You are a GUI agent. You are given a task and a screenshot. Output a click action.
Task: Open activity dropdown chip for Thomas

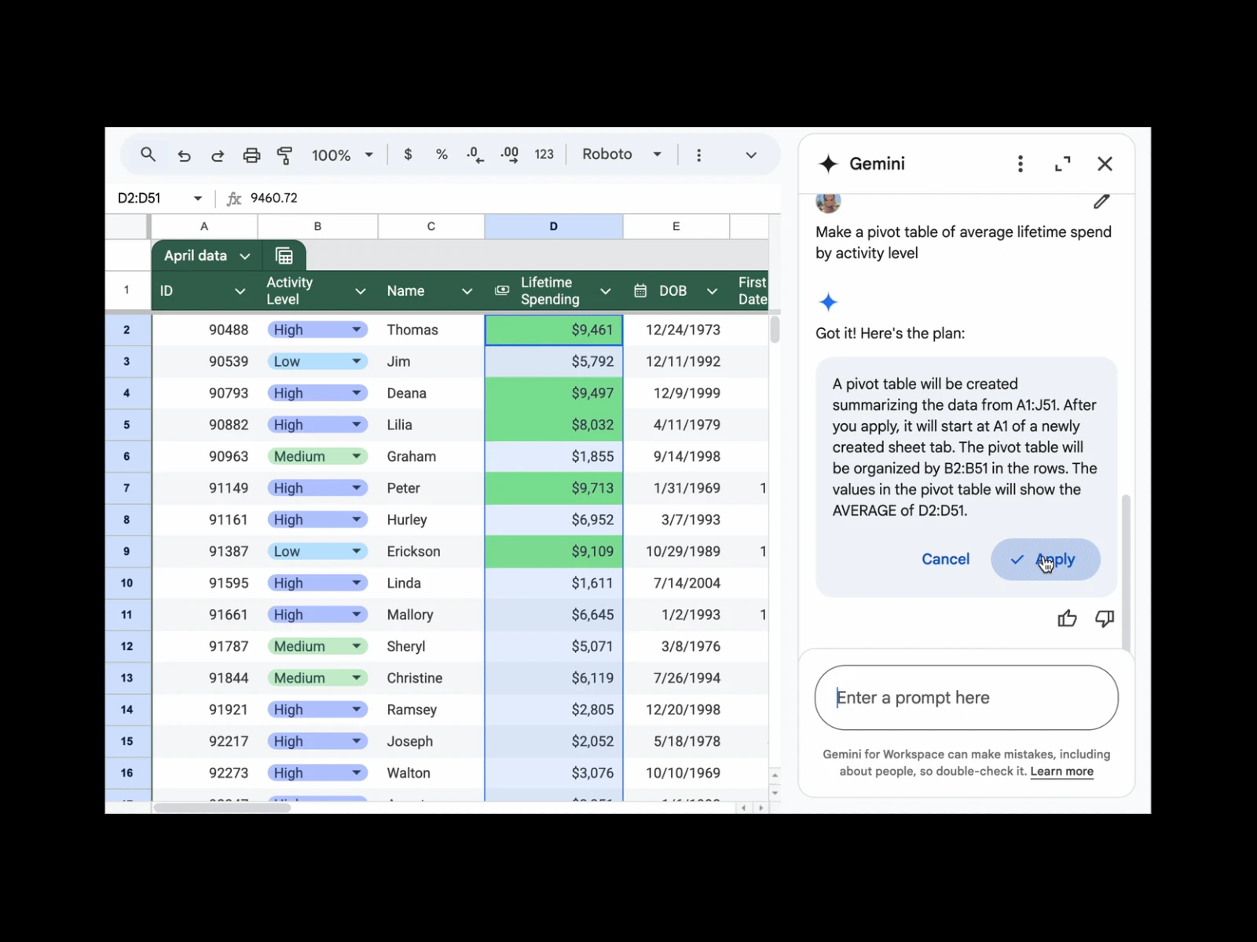(x=317, y=330)
